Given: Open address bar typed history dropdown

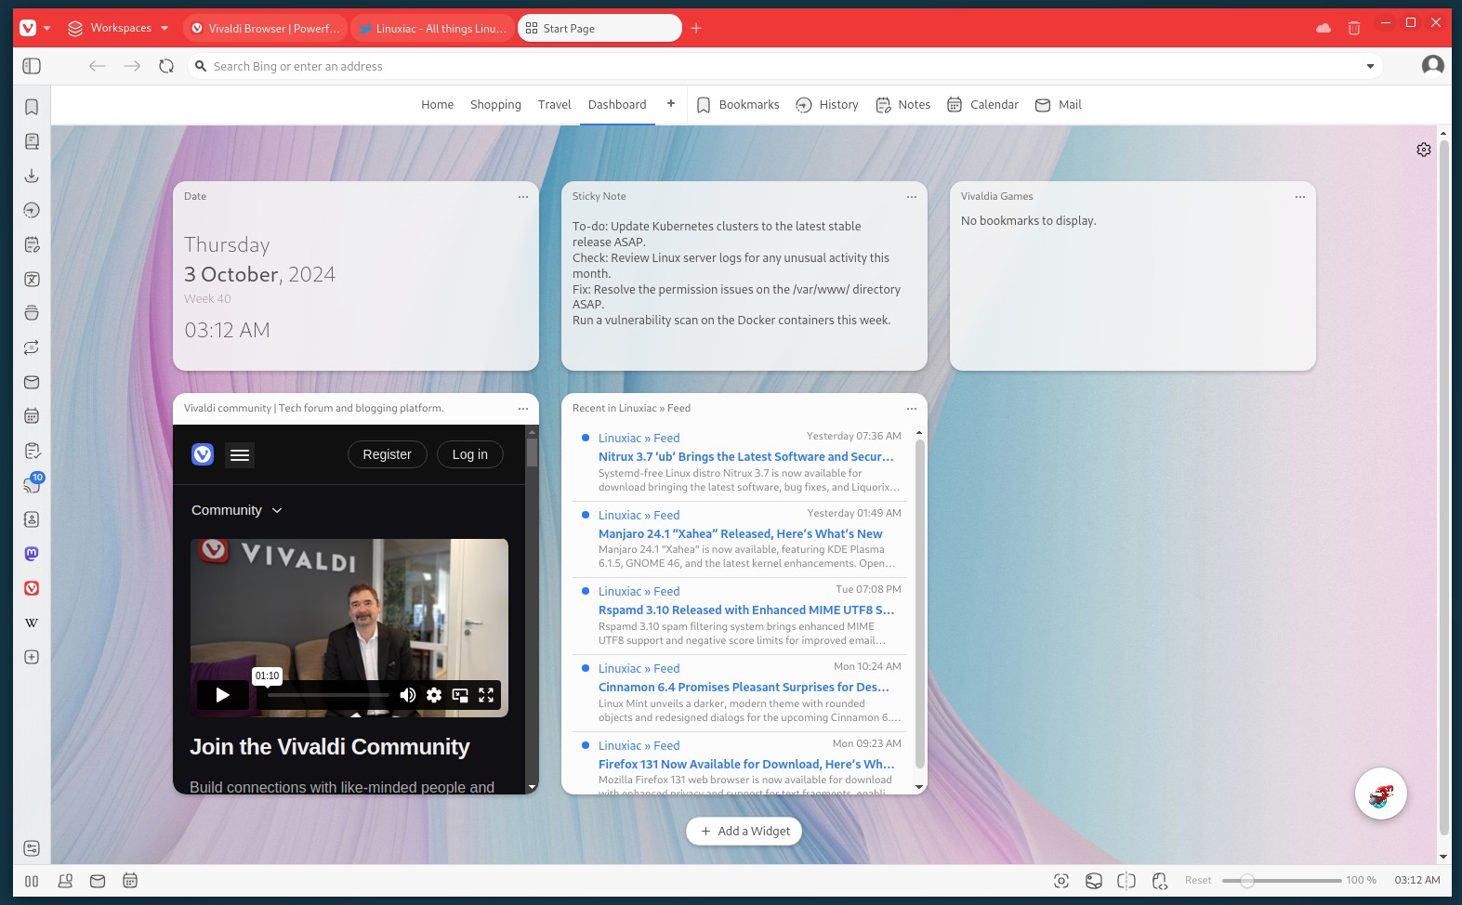Looking at the screenshot, I should tap(1370, 66).
